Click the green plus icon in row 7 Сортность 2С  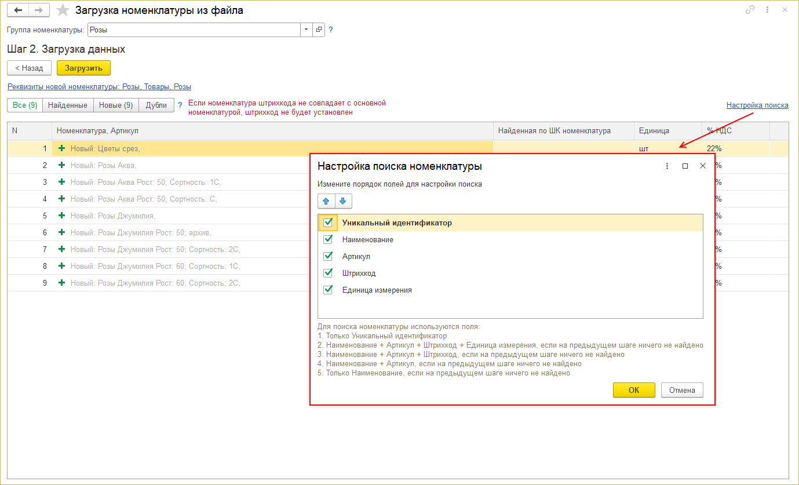[62, 249]
